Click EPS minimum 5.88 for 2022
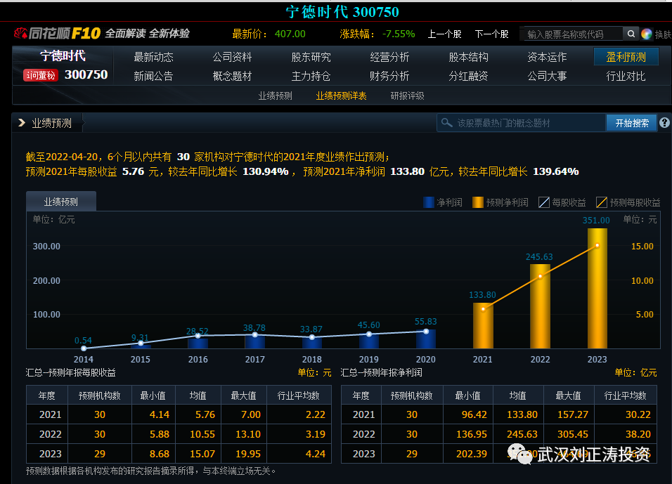This screenshot has width=672, height=484. point(160,434)
